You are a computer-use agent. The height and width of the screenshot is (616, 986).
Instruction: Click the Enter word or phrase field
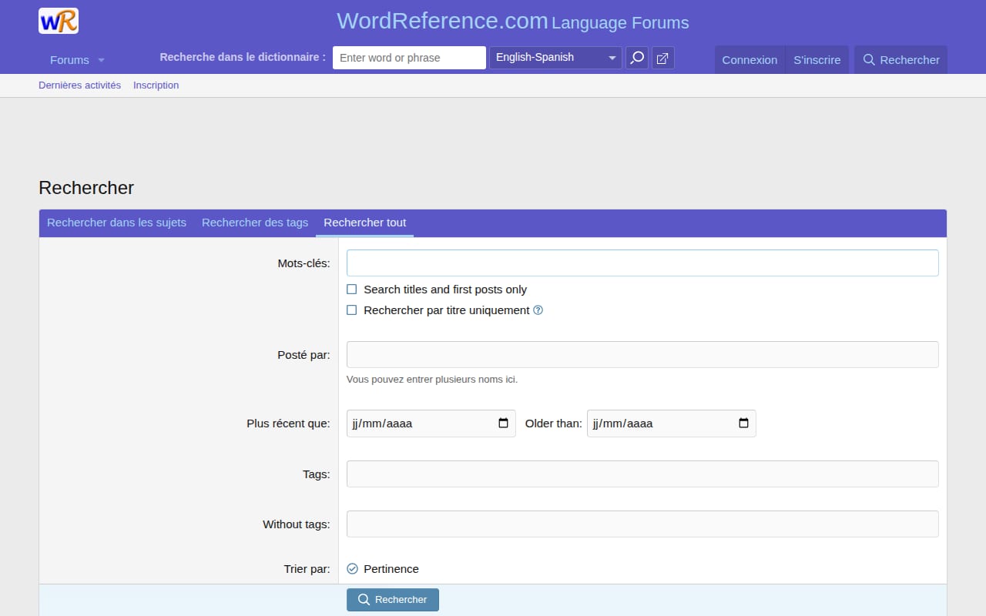click(409, 58)
